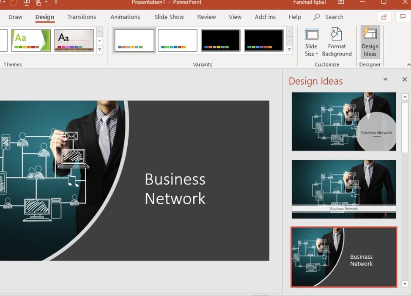Select the curved dark-panel design idea
This screenshot has width=411, height=296.
[344, 257]
